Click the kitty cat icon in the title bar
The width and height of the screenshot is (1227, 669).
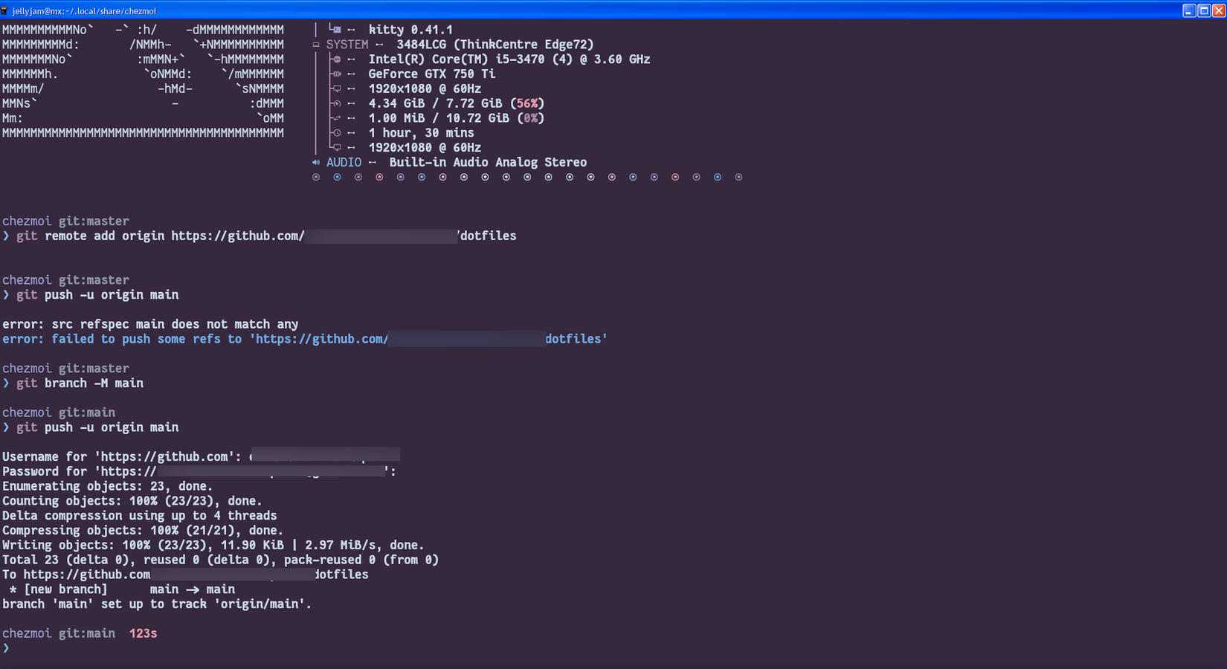pyautogui.click(x=6, y=10)
